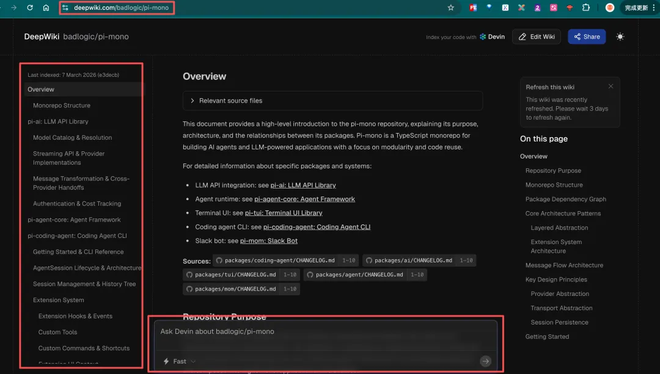Click the Share button
Image resolution: width=660 pixels, height=374 pixels.
point(587,37)
